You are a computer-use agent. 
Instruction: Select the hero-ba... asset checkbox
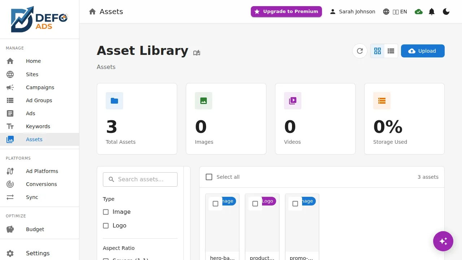point(215,204)
